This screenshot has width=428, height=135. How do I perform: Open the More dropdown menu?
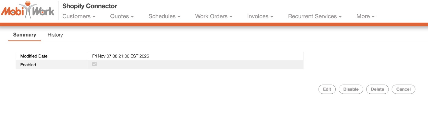pos(366,16)
